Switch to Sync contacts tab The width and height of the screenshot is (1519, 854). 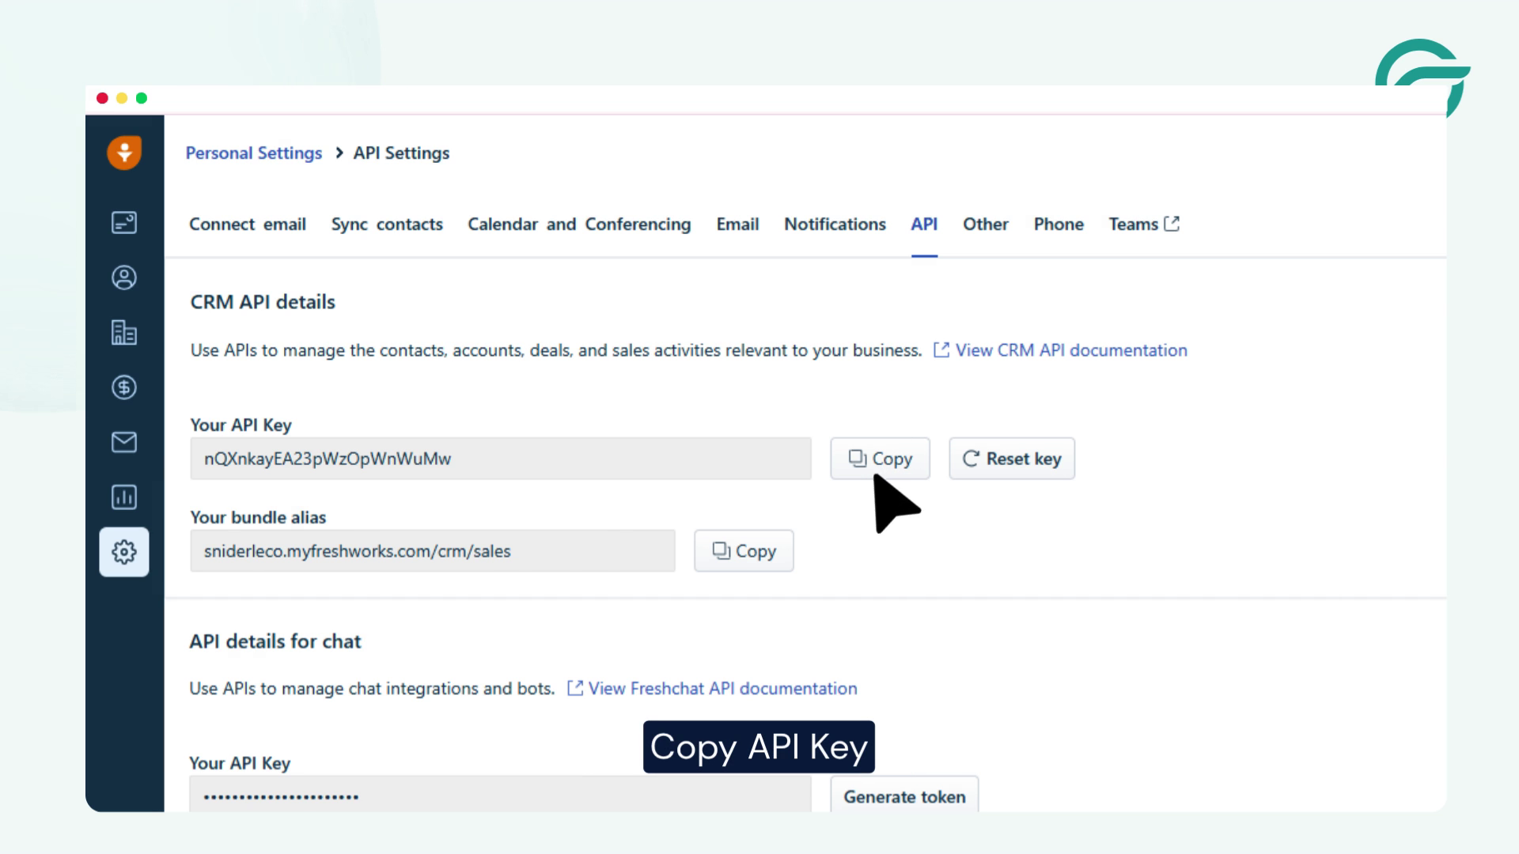point(387,225)
